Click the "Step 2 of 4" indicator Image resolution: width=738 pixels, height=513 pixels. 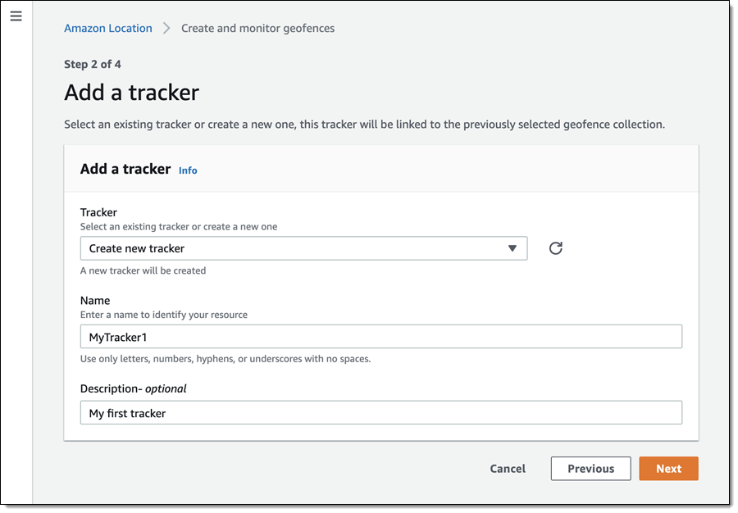click(93, 64)
